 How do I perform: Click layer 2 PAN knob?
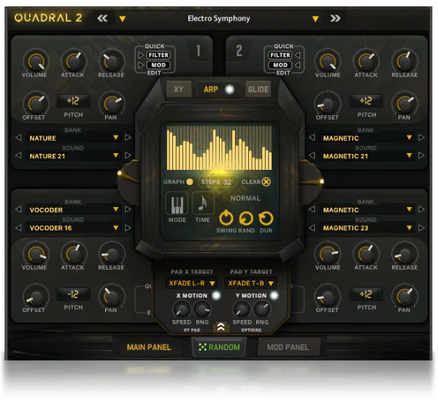(x=404, y=104)
